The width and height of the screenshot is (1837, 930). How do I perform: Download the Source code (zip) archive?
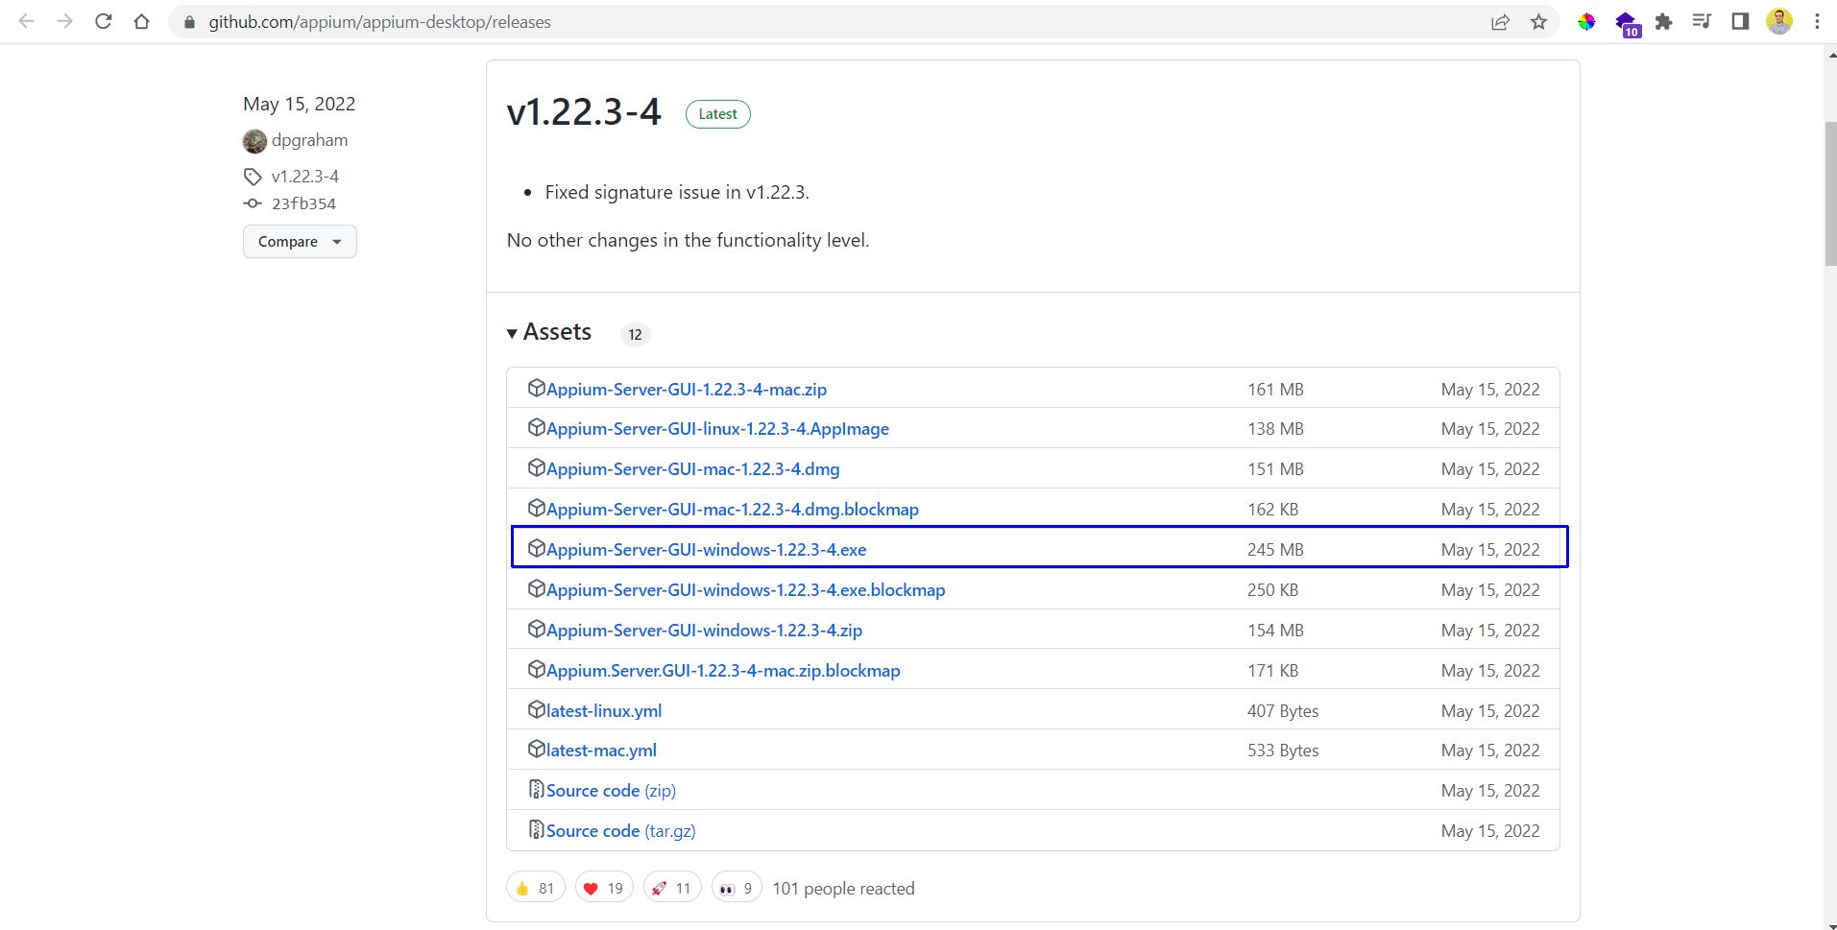click(x=611, y=791)
